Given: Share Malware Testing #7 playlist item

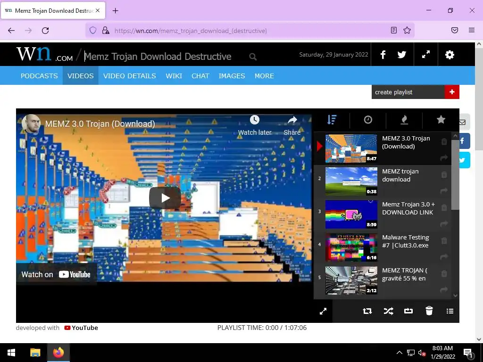Looking at the screenshot, I should (444, 257).
